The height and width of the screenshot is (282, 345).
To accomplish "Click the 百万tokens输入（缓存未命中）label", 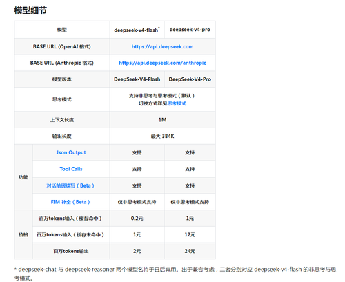I will 70,234.
